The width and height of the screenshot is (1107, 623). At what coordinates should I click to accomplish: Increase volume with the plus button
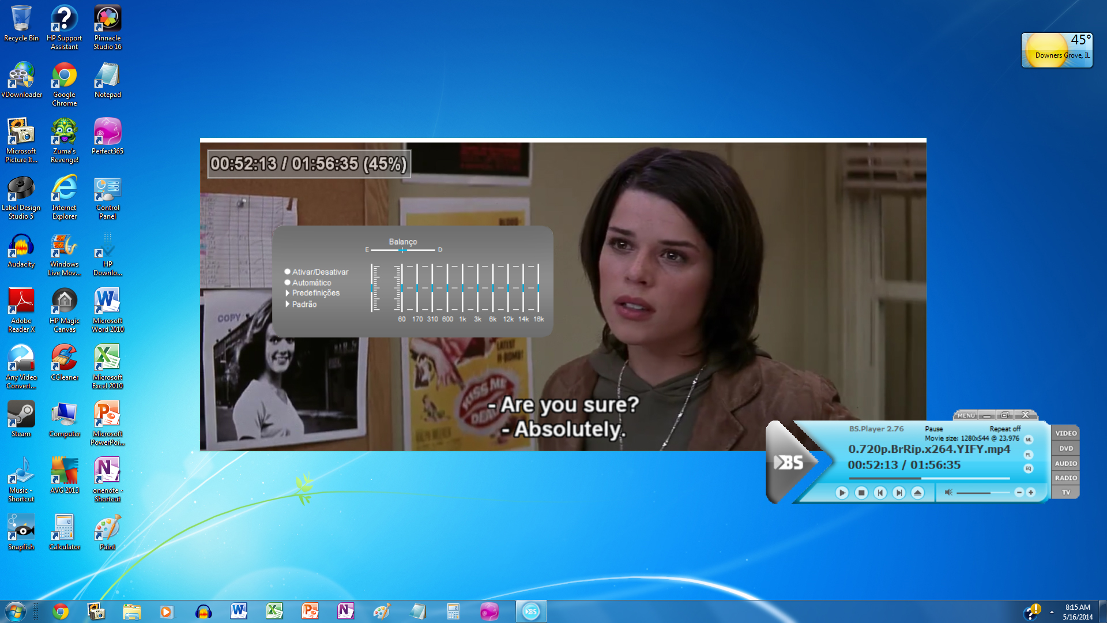1031,492
